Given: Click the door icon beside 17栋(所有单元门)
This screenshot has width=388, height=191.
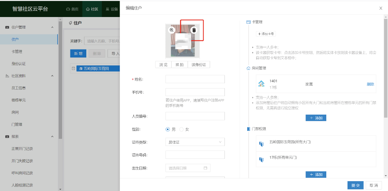Looking at the screenshot, I should tap(261, 159).
